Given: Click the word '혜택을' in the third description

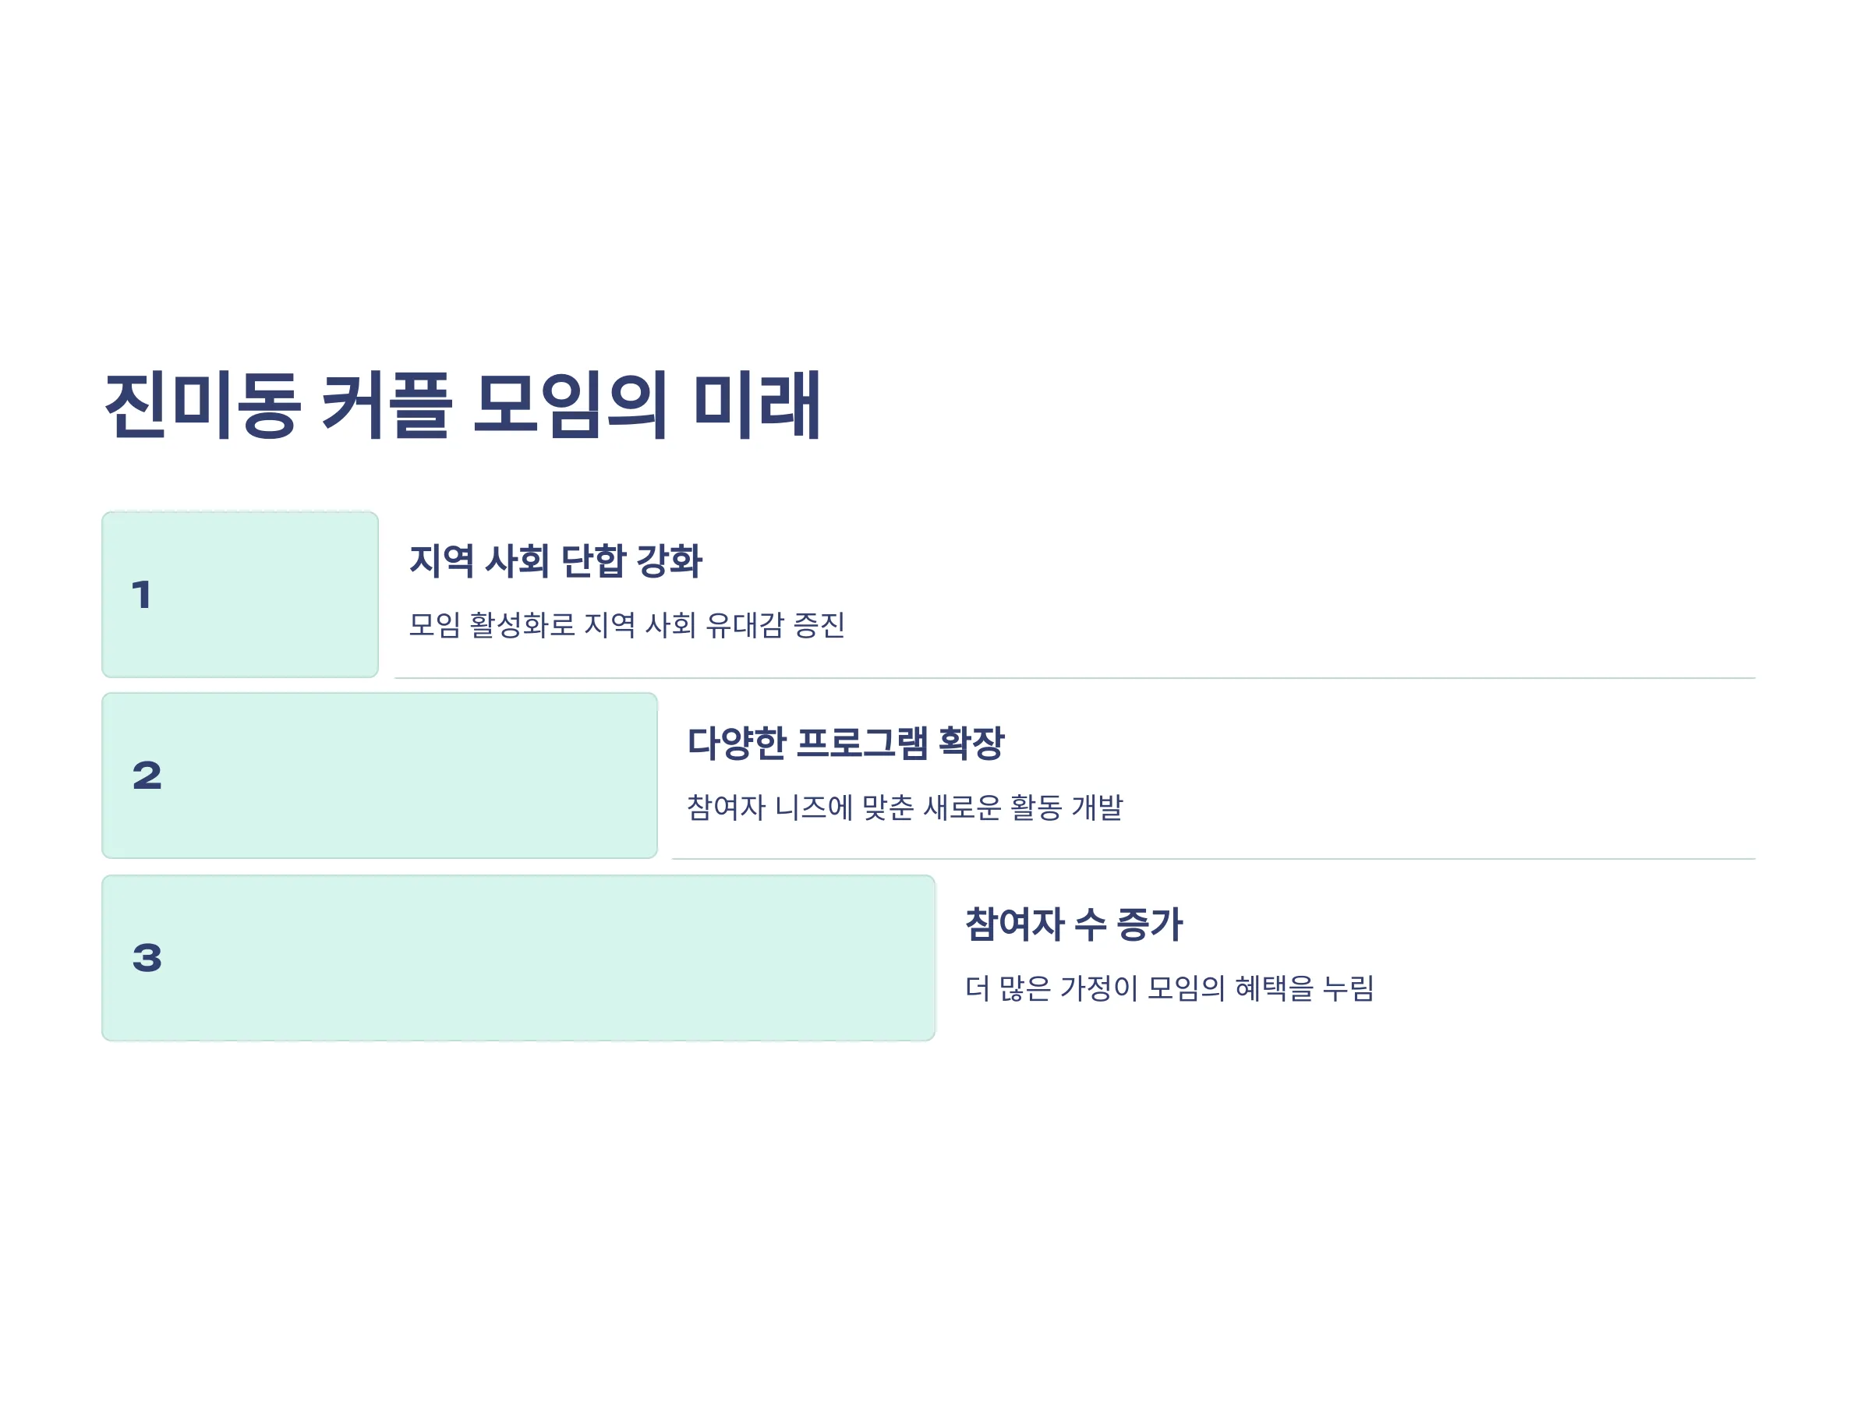Looking at the screenshot, I should tap(1275, 988).
